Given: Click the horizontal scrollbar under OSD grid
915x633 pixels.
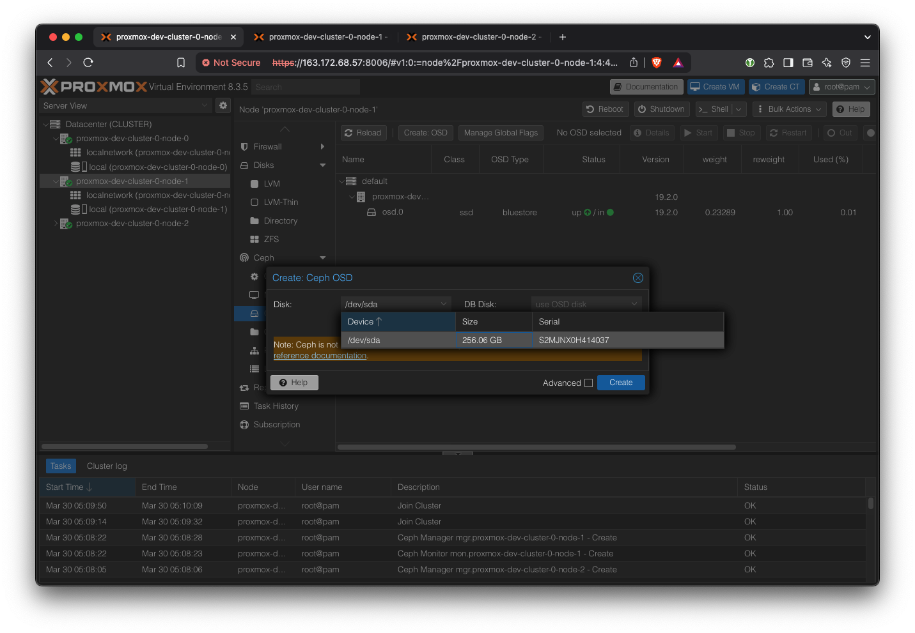Looking at the screenshot, I should tap(536, 447).
